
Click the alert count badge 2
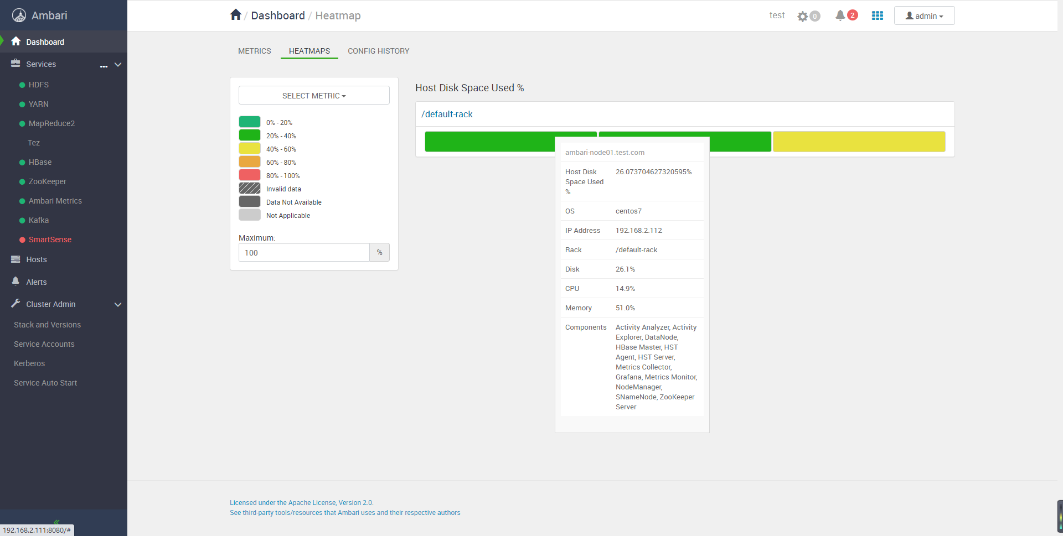point(853,15)
